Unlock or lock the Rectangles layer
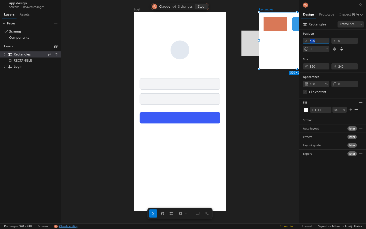This screenshot has width=366, height=229. 50,54
